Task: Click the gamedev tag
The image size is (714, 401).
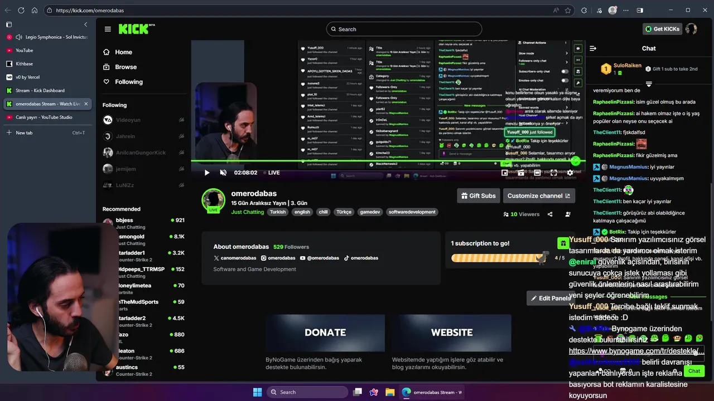Action: [x=370, y=212]
